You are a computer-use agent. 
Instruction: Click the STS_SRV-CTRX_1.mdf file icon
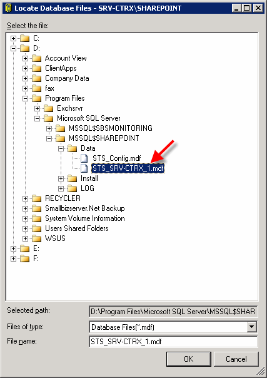84,168
